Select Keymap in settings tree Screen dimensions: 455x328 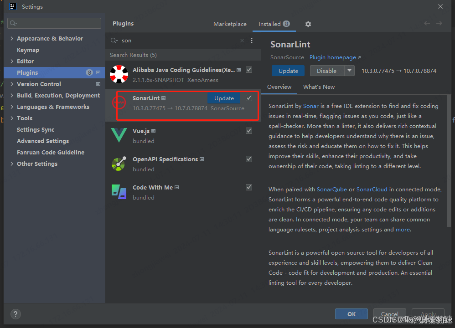[28, 50]
